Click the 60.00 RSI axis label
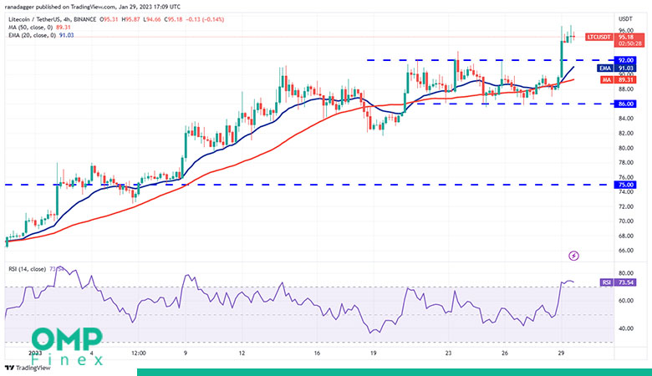The height and width of the screenshot is (376, 652). 626,301
